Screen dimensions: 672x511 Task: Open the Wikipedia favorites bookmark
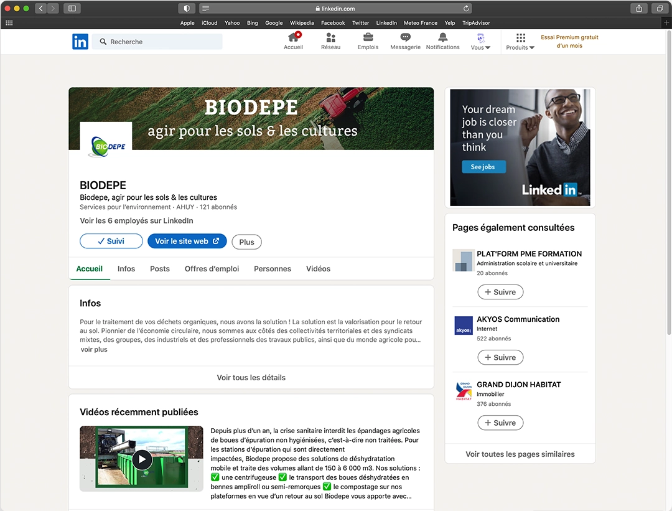pos(302,23)
